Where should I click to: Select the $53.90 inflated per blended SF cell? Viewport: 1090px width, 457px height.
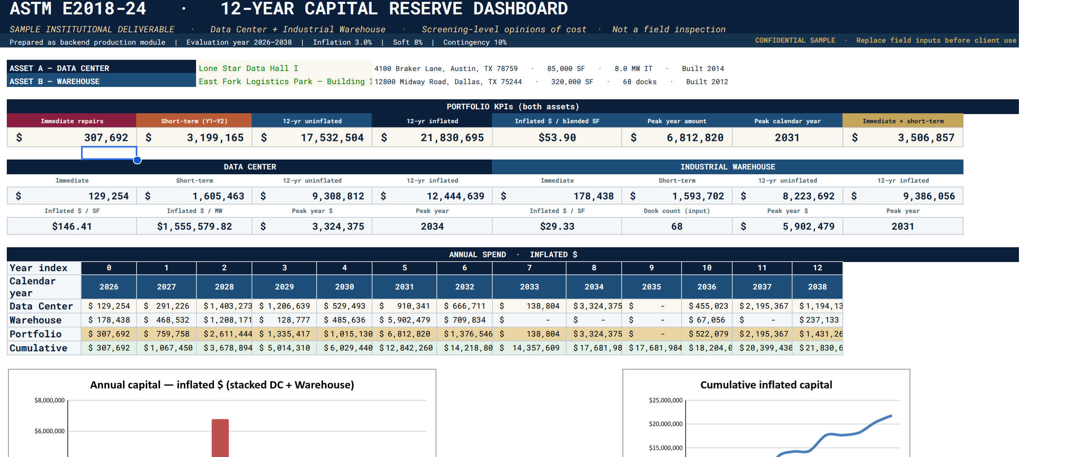click(x=557, y=138)
